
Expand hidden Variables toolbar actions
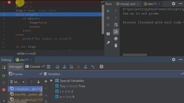[46, 101]
